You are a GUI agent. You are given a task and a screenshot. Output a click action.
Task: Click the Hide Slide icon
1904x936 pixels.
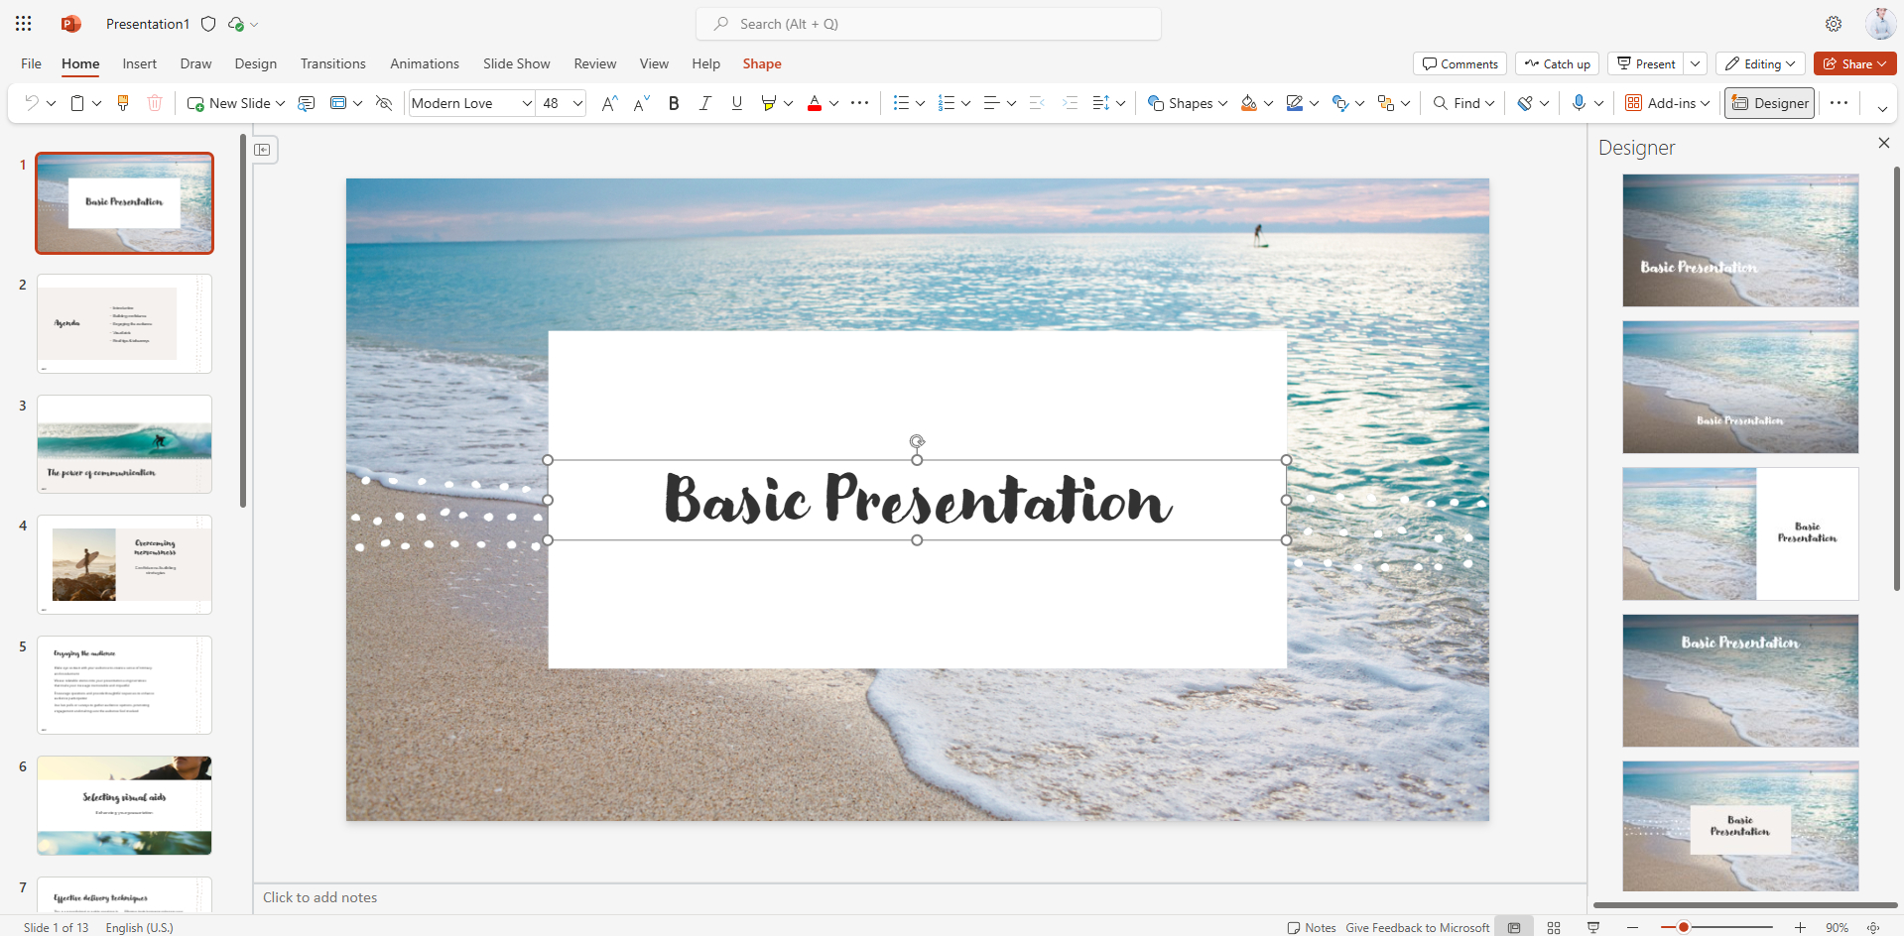384,103
